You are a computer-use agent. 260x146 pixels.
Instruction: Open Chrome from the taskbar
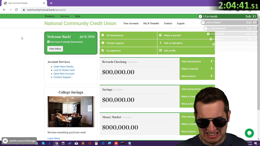pyautogui.click(x=56, y=143)
